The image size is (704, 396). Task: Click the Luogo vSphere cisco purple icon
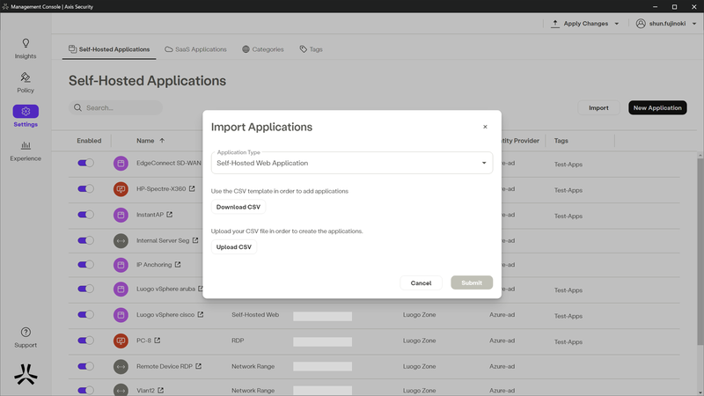(121, 315)
